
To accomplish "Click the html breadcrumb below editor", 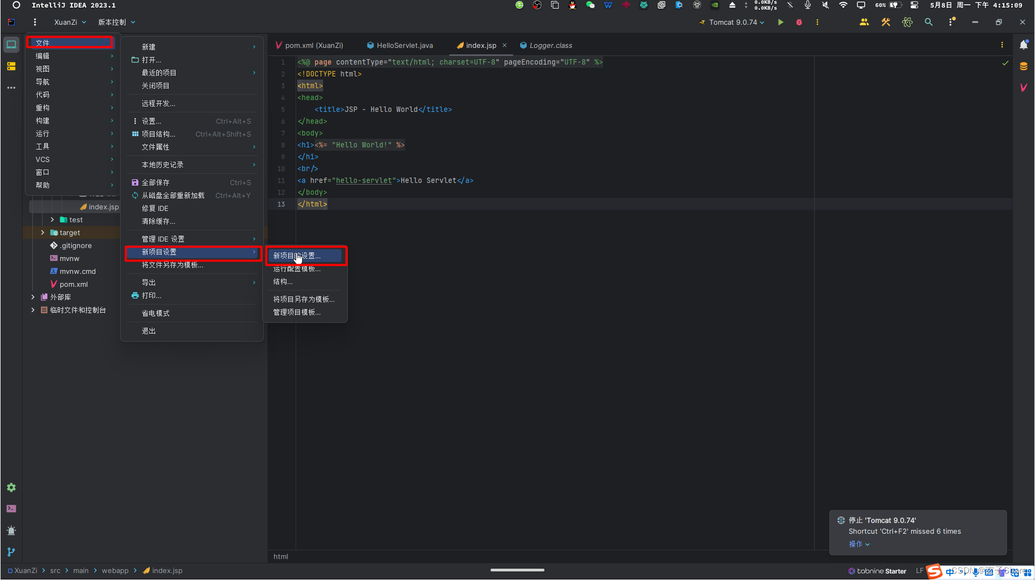I will click(281, 556).
